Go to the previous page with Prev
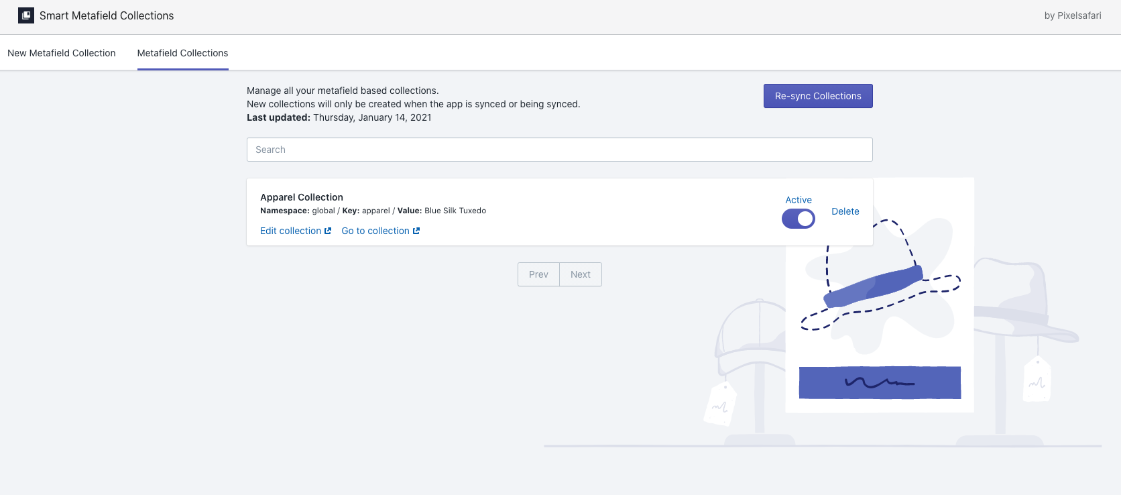 point(538,274)
